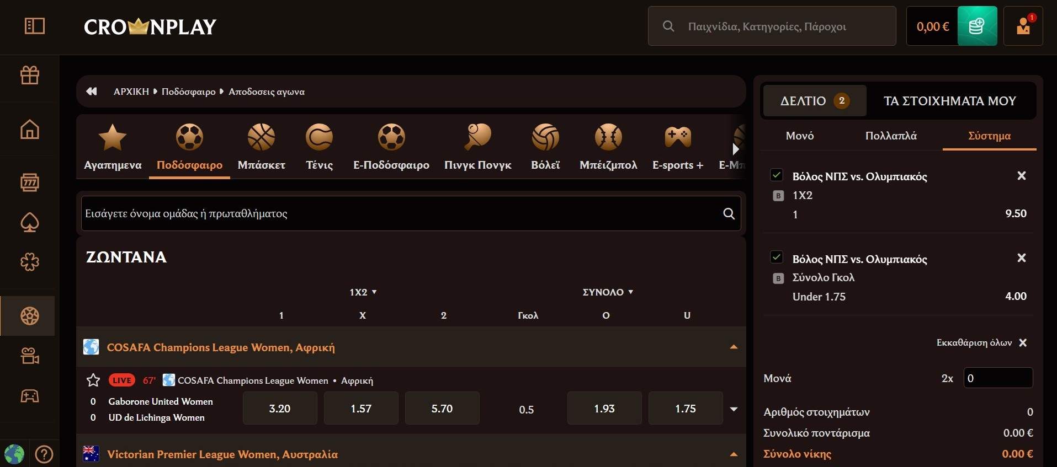
Task: Select the Ποδόσφαιρο sport tab
Action: [x=189, y=147]
